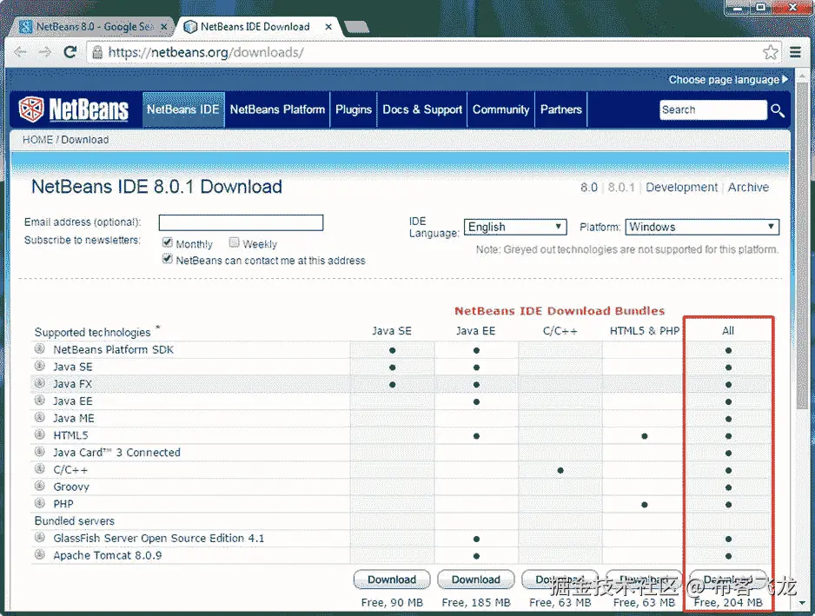Click info icon beside Apache Tomcat 8.0.9
The height and width of the screenshot is (616, 815).
[x=40, y=554]
